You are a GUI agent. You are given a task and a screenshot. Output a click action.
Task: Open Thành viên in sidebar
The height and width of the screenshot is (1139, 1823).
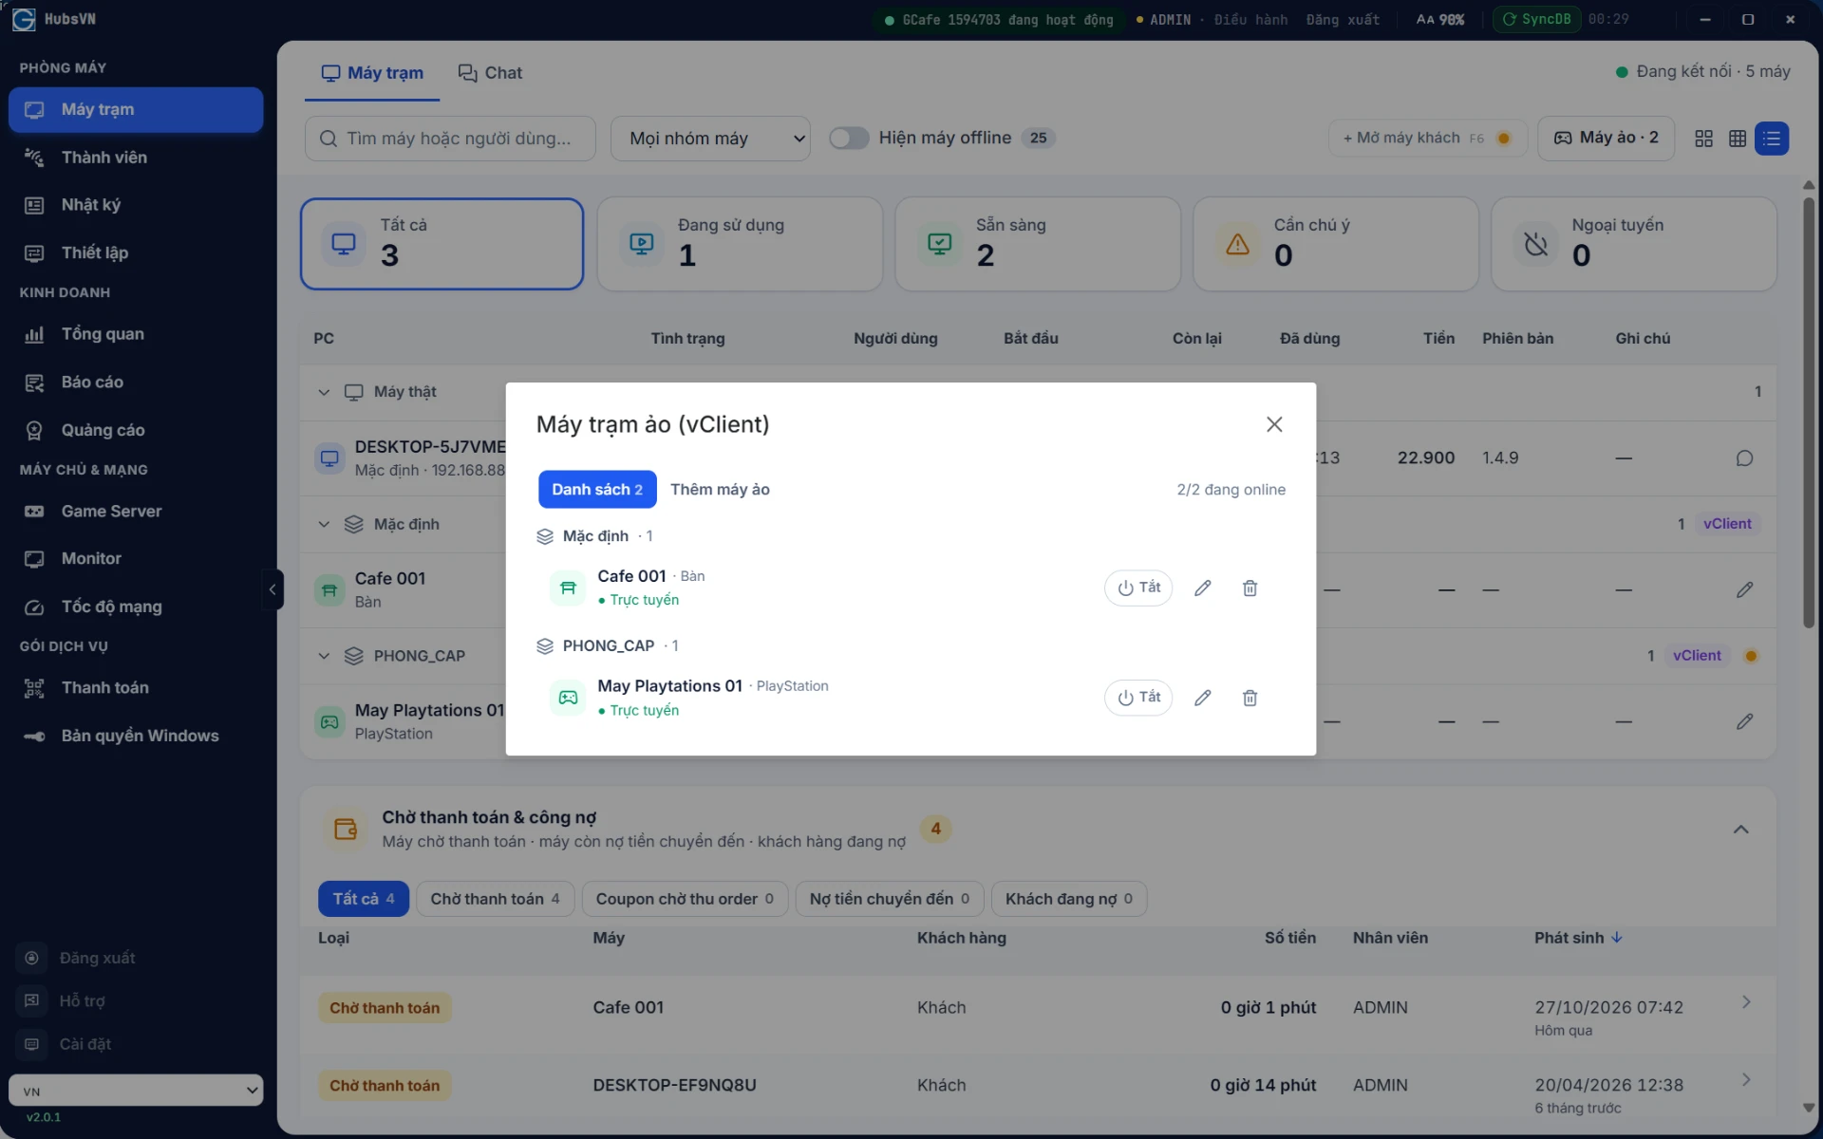[136, 158]
